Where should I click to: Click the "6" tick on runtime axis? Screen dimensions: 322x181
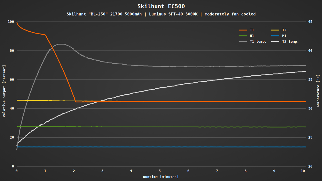click(x=188, y=171)
